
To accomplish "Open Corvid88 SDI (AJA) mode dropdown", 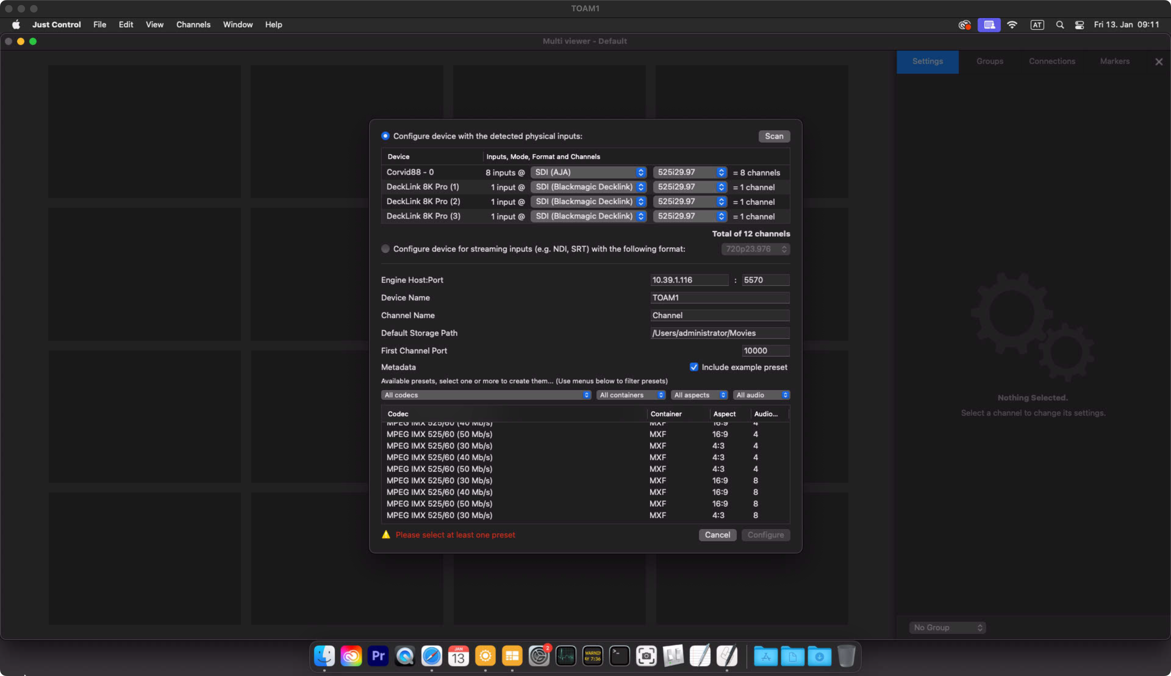I will click(589, 172).
